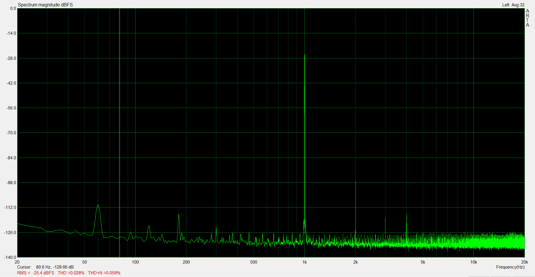535x277 pixels.
Task: Click the "0.0" y-axis label
Action: (x=13, y=8)
